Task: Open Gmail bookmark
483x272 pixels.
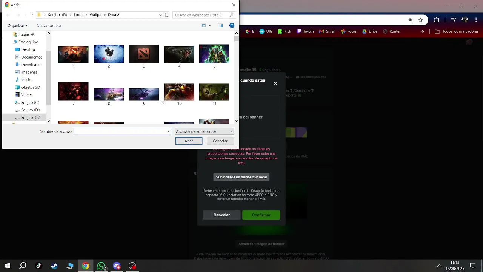Action: click(x=327, y=32)
